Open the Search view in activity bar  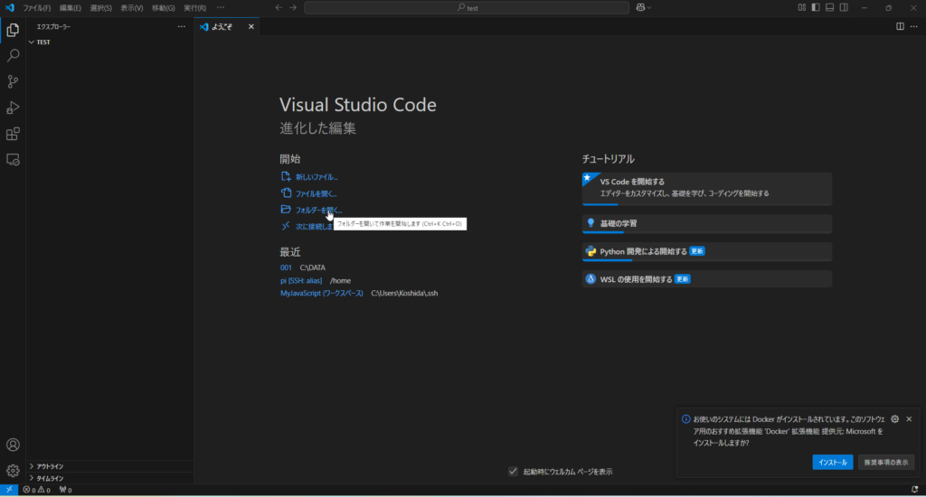pyautogui.click(x=13, y=55)
